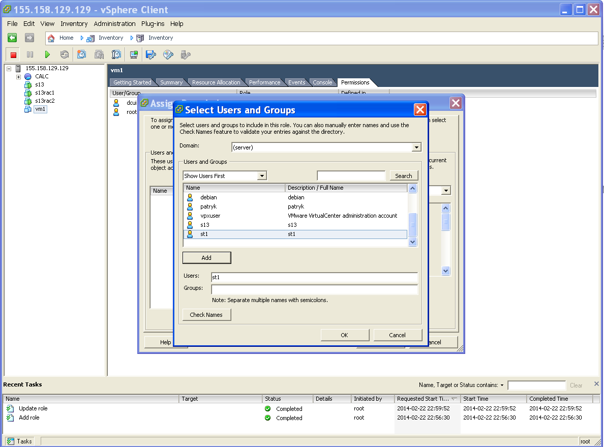This screenshot has width=604, height=447.
Task: Power on the VM with green play icon
Action: [47, 55]
